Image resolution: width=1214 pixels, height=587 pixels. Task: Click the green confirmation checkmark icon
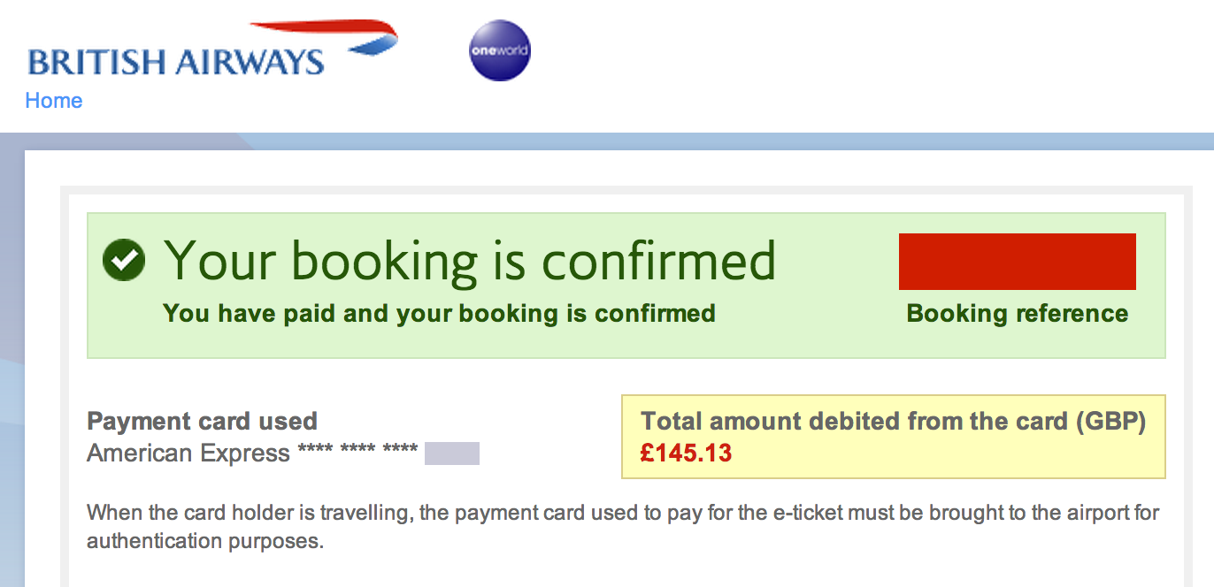(x=124, y=261)
